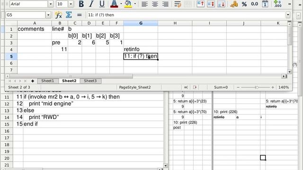Toggle wrap text in cell
Image resolution: width=303 pixels, height=170 pixels.
pyautogui.click(x=178, y=4)
